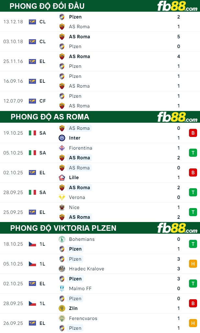
Task: Click red B badge for Roma–Inter match
Action: [x=193, y=133]
